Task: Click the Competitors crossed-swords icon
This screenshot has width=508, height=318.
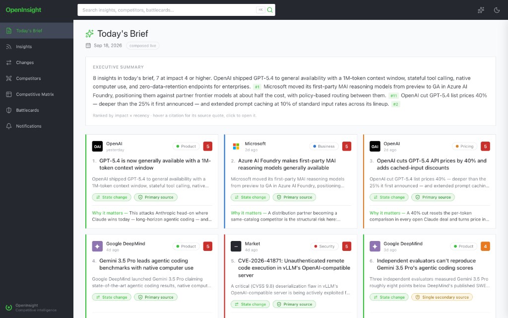Action: pyautogui.click(x=9, y=78)
